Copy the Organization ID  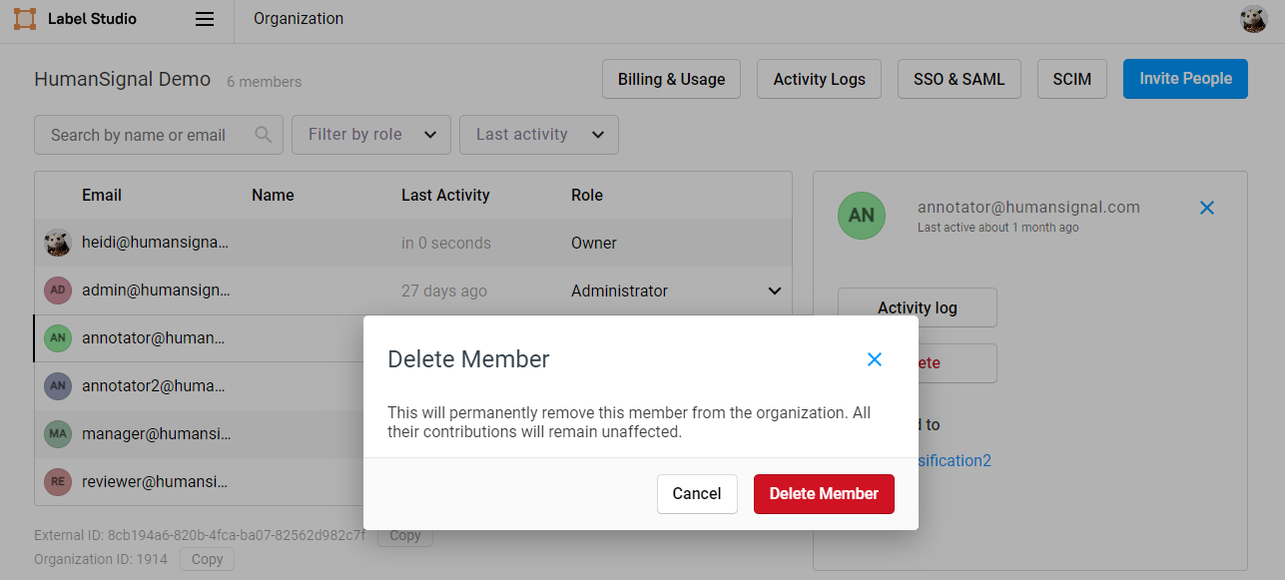click(x=207, y=559)
